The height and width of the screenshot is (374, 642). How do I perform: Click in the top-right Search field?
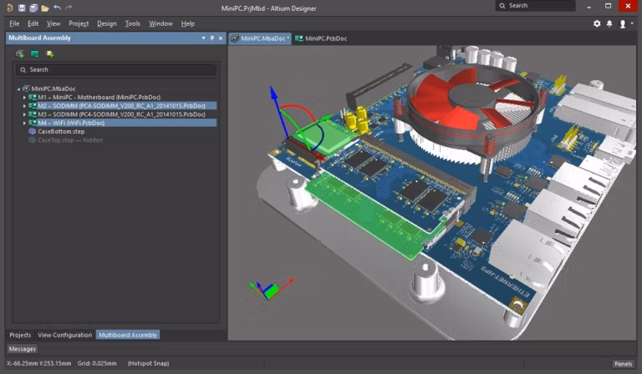(x=536, y=6)
